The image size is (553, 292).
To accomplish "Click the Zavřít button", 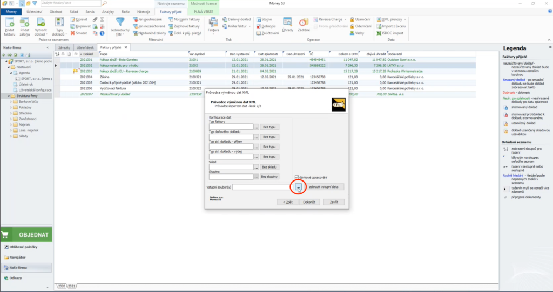I will (x=334, y=202).
